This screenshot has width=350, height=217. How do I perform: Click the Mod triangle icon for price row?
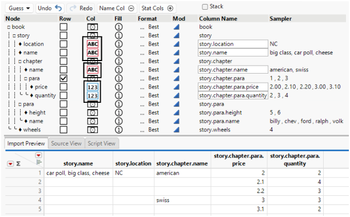tap(176, 87)
